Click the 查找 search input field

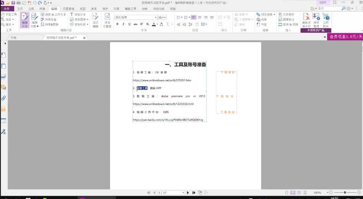328,8
